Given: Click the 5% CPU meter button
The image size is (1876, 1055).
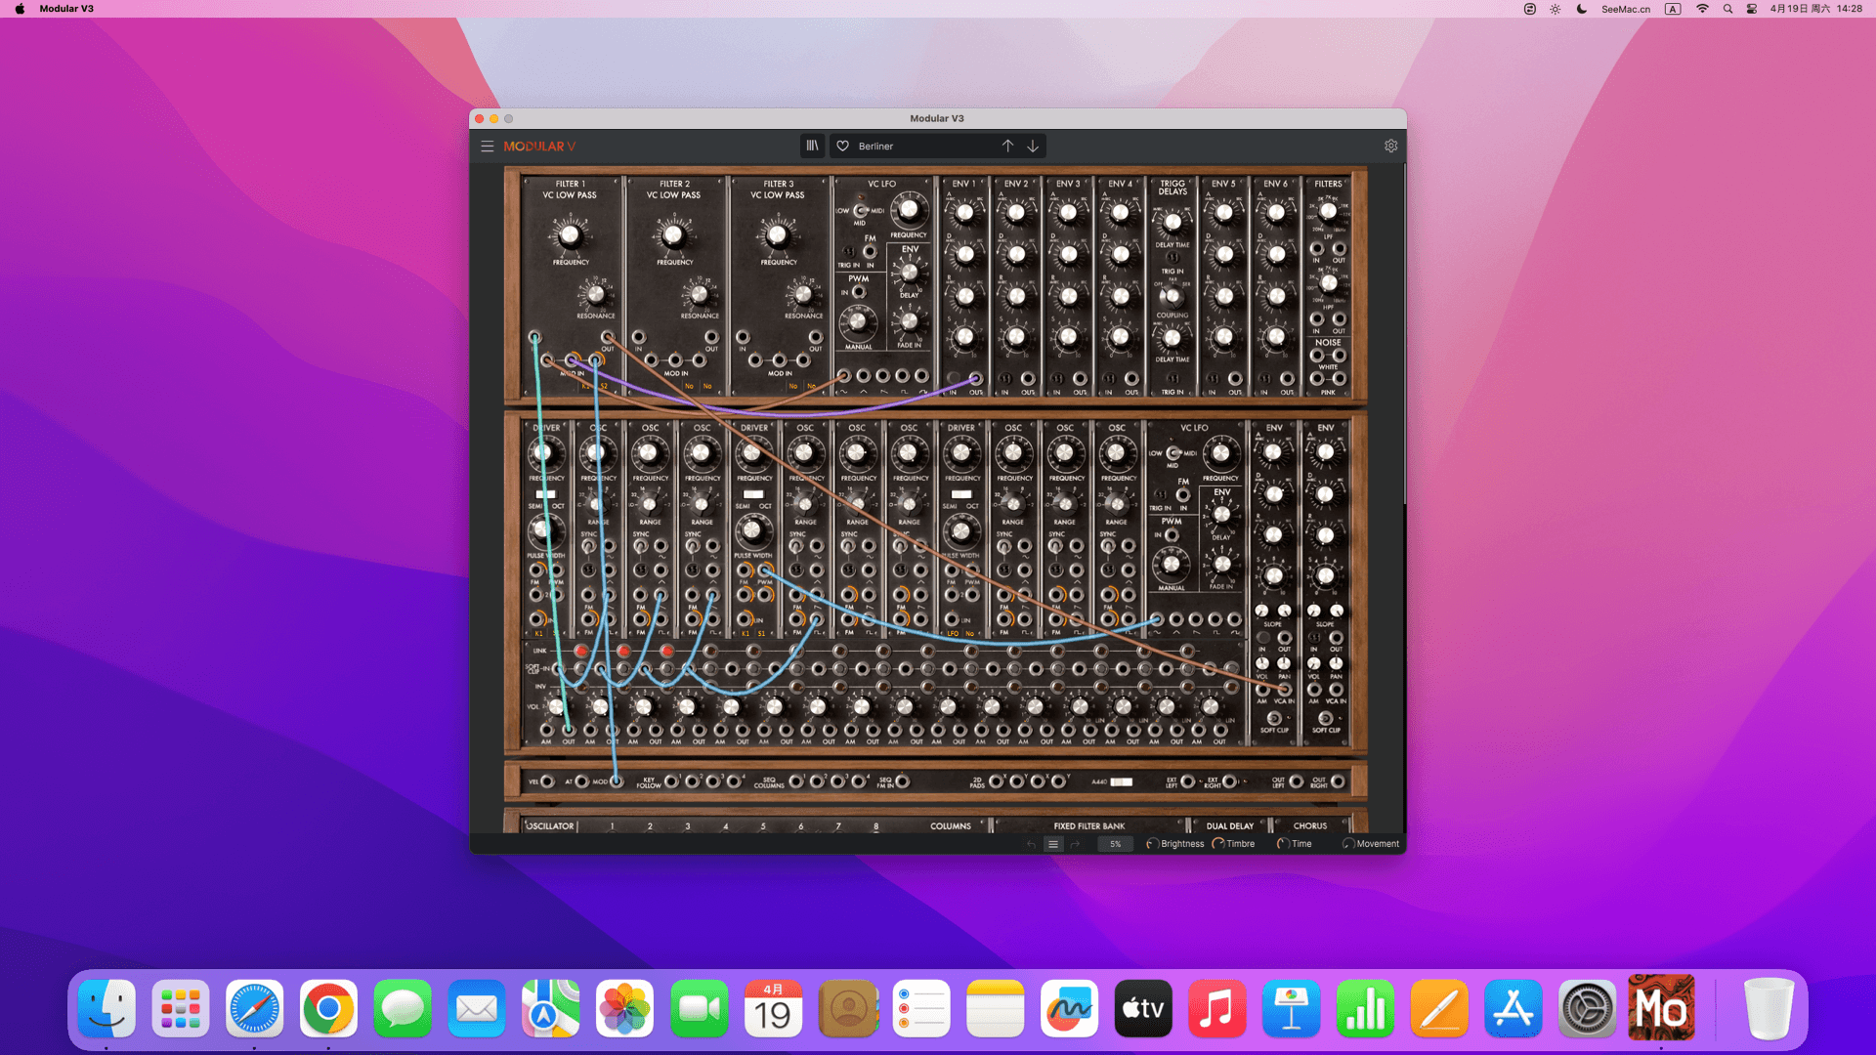Looking at the screenshot, I should (1115, 844).
